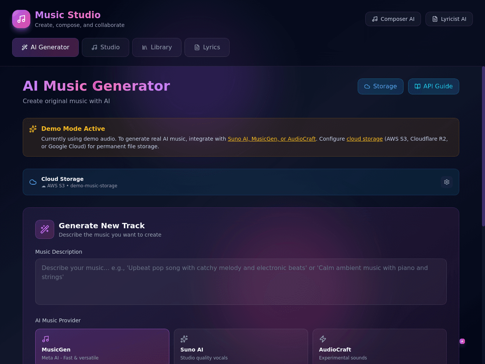Screen dimensions: 485x364
Task: Follow the cloud storage link
Action: [x=365, y=139]
